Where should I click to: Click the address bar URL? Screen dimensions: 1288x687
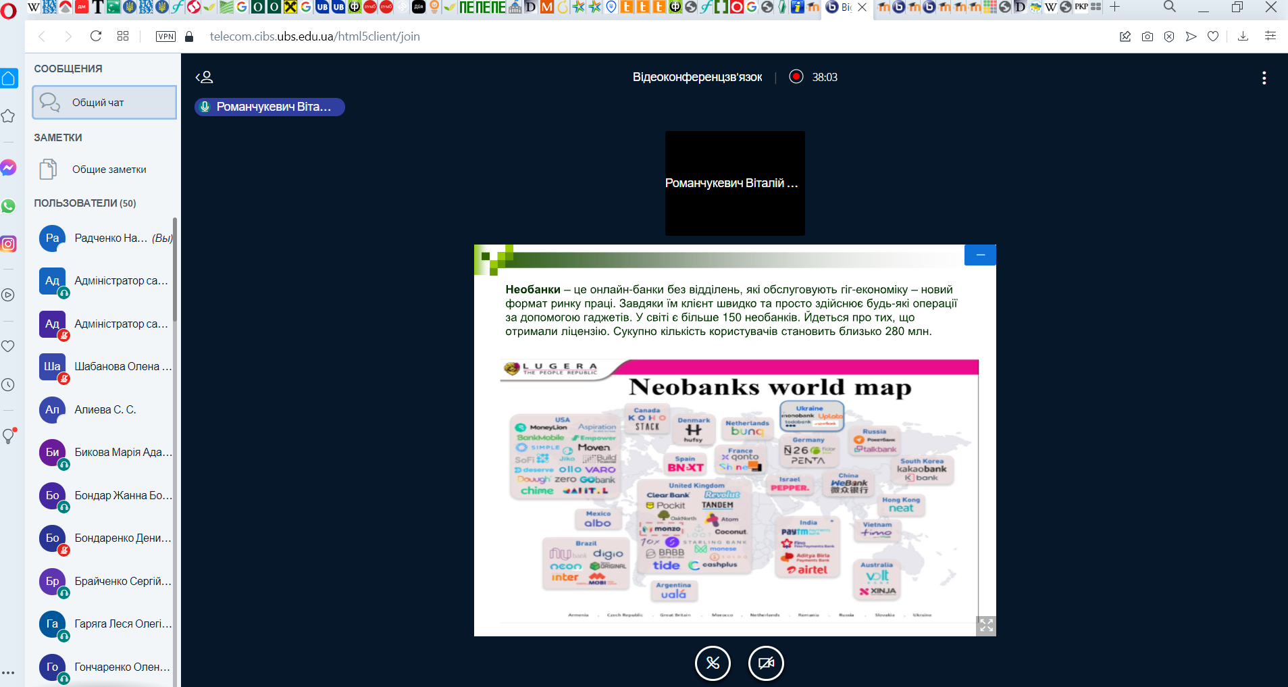click(315, 36)
